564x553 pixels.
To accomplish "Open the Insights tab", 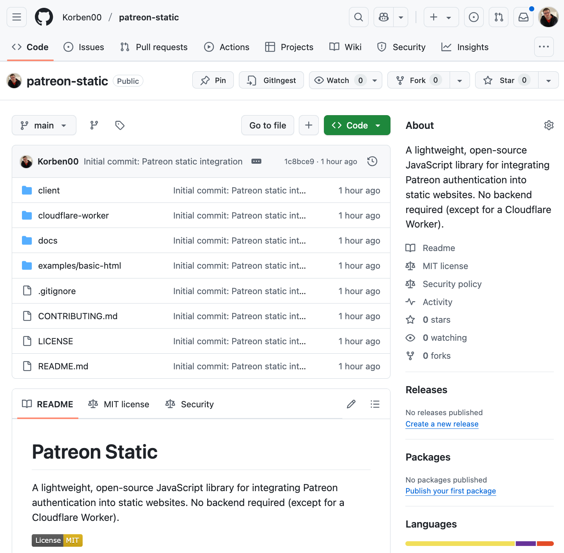I will click(465, 47).
